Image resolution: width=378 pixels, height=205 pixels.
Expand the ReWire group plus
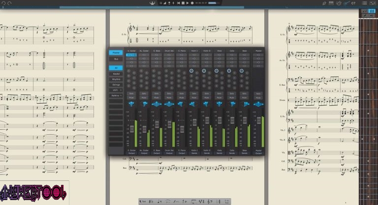(121, 96)
